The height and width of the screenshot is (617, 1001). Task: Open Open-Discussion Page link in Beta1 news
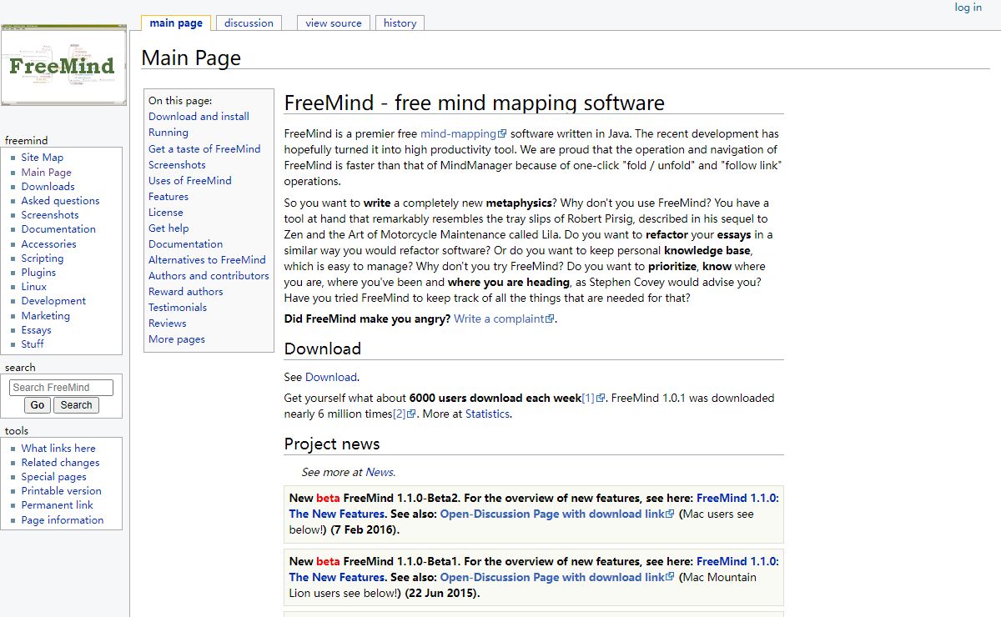point(557,578)
